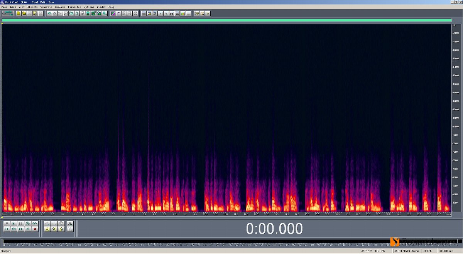Click the Undo toolbar icon
The height and width of the screenshot is (254, 463).
[49, 13]
